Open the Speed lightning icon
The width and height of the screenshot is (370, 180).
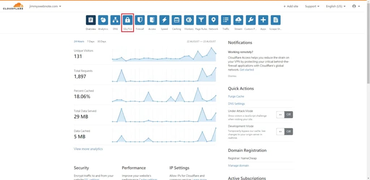(x=164, y=20)
